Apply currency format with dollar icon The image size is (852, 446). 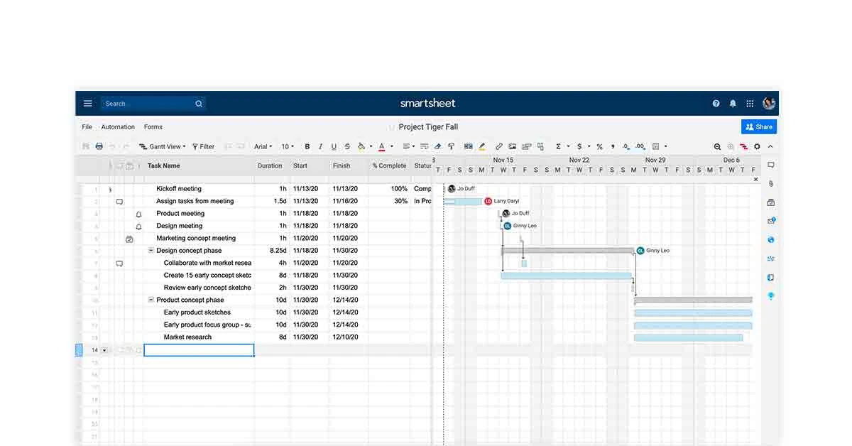pos(579,146)
